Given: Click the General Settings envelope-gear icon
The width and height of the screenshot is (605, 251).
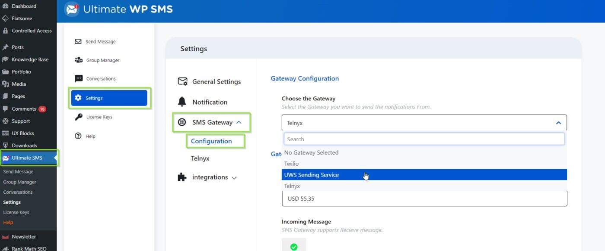Looking at the screenshot, I should pyautogui.click(x=182, y=81).
